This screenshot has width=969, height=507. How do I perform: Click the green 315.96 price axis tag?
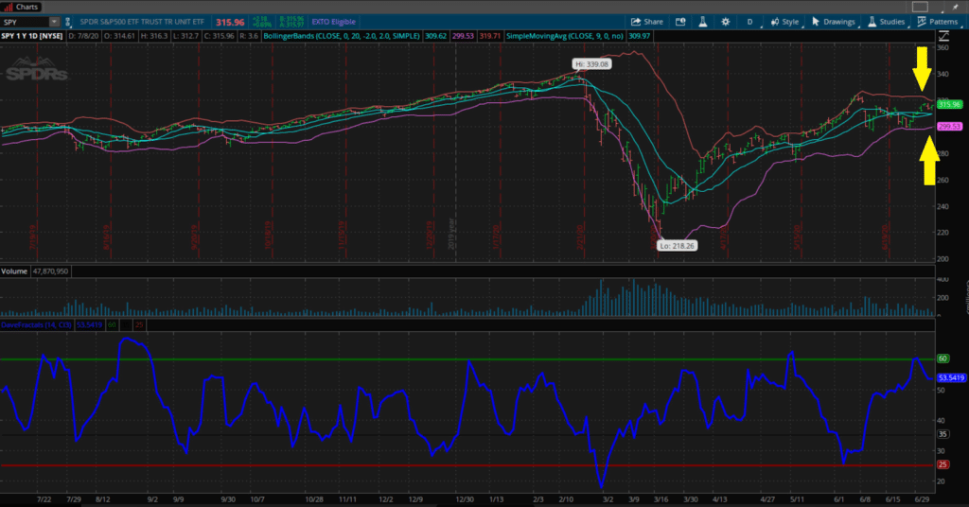click(949, 104)
